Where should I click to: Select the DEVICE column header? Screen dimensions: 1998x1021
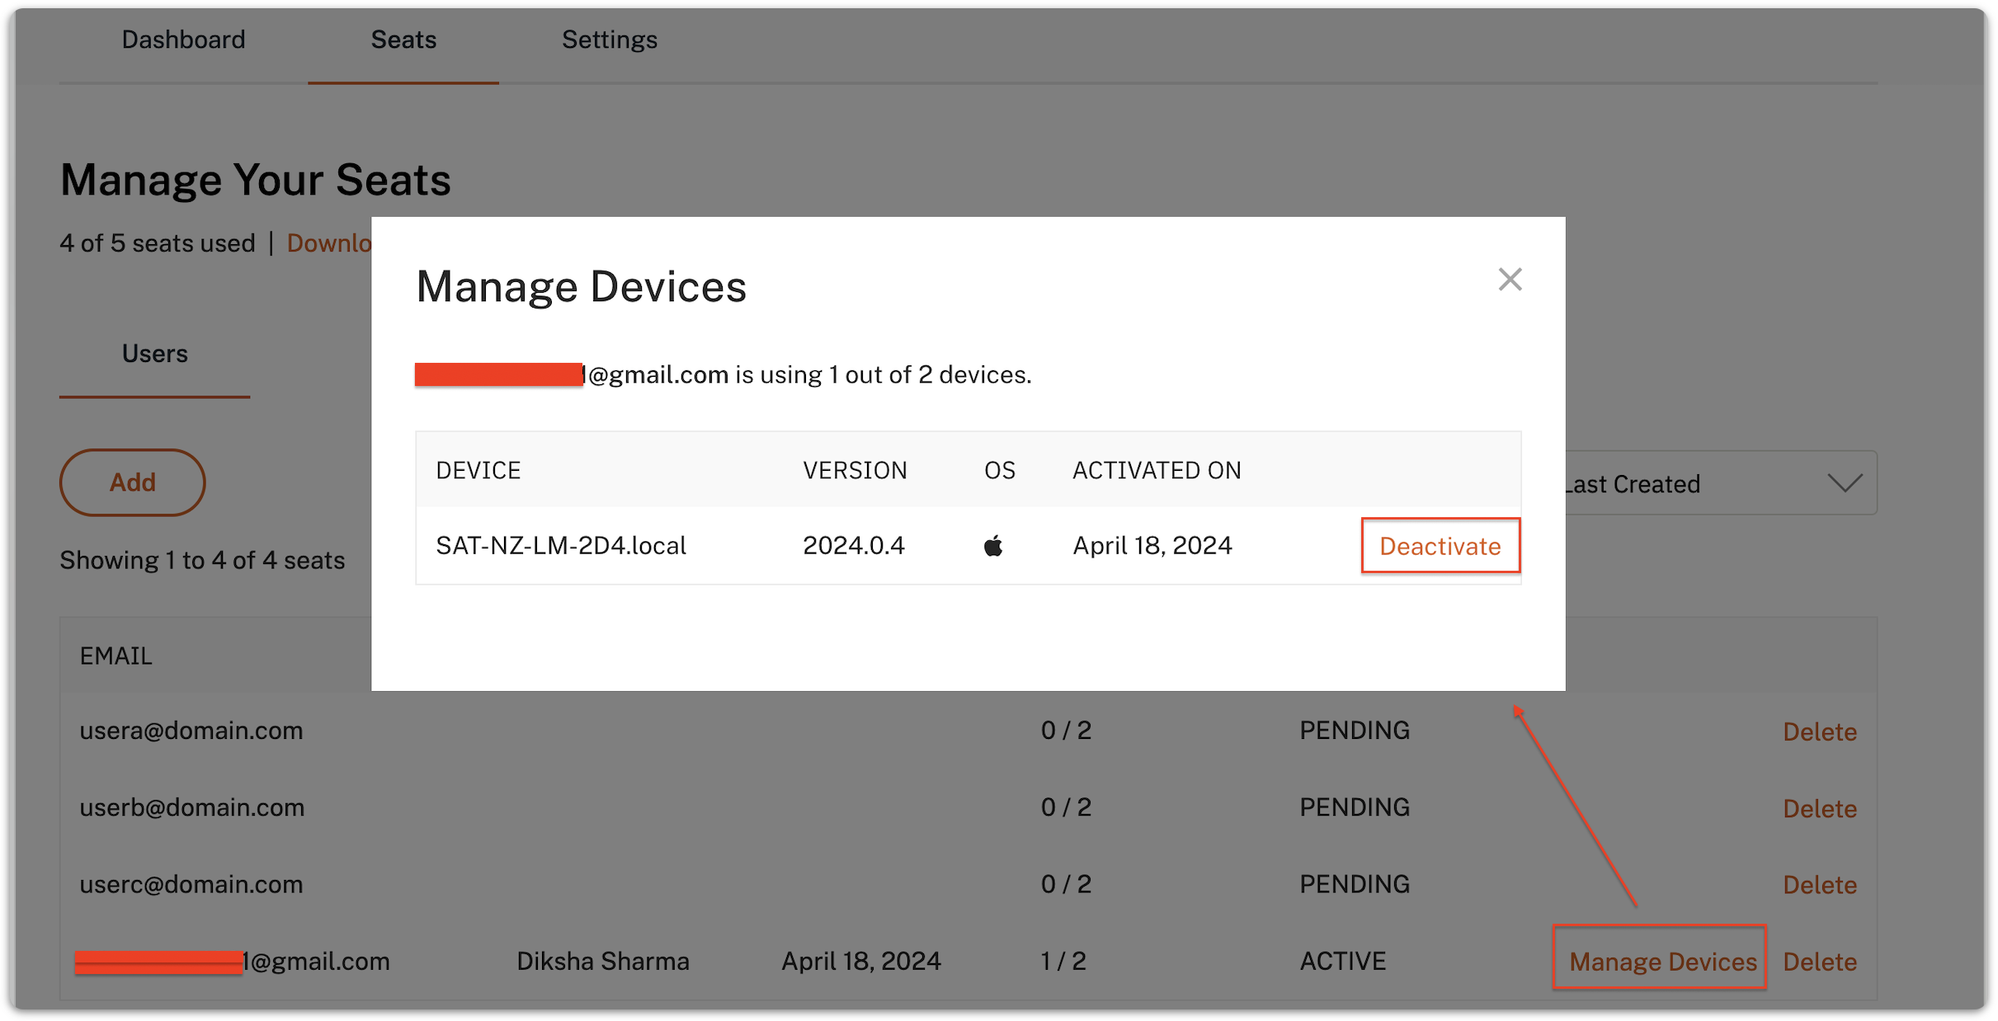(478, 470)
